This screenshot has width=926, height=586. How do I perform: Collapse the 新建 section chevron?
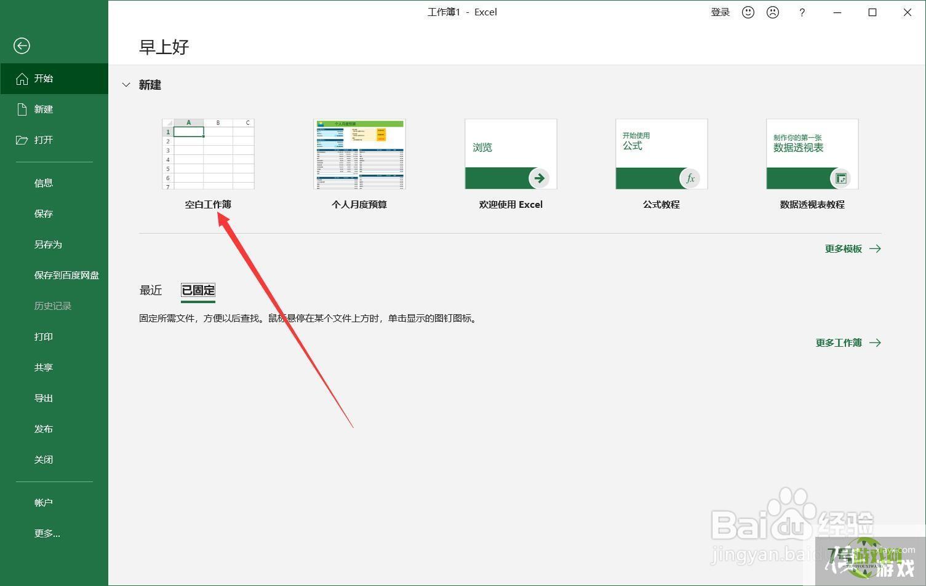126,85
